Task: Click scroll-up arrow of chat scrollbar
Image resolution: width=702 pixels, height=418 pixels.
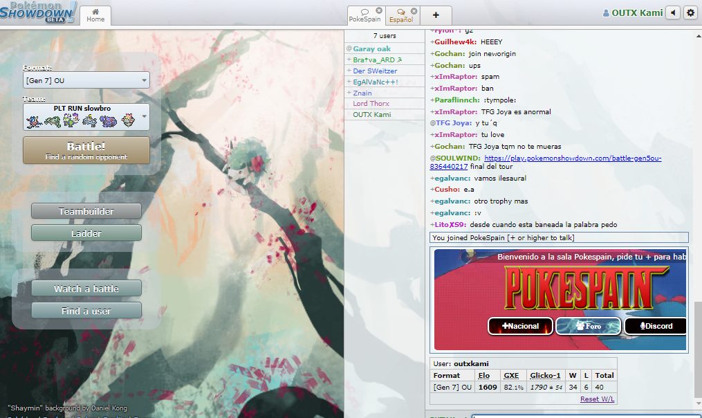Action: point(698,35)
